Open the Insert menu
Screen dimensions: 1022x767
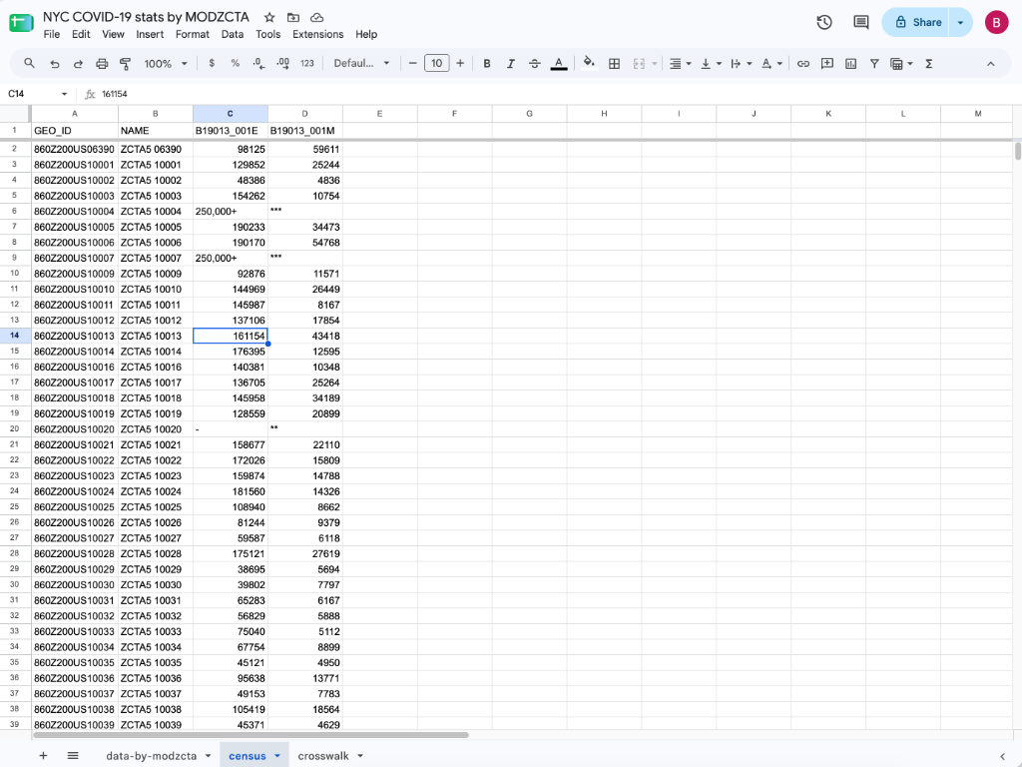tap(150, 34)
